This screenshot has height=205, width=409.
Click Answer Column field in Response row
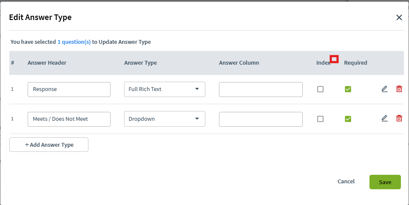261,89
